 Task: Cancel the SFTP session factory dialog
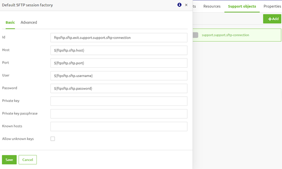coord(28,160)
